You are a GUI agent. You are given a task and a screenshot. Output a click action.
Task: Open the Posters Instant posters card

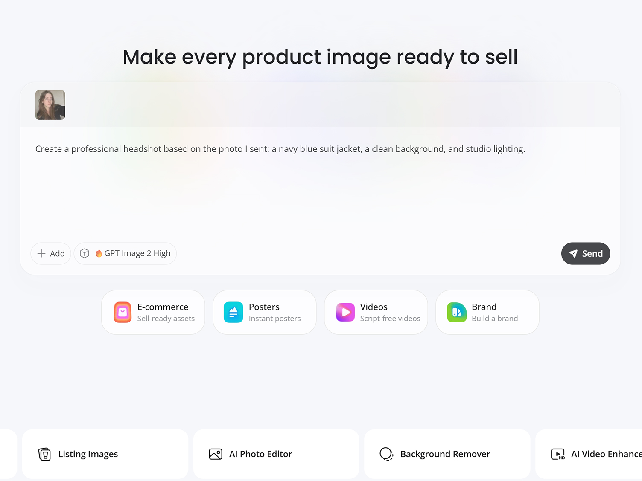[x=265, y=312]
